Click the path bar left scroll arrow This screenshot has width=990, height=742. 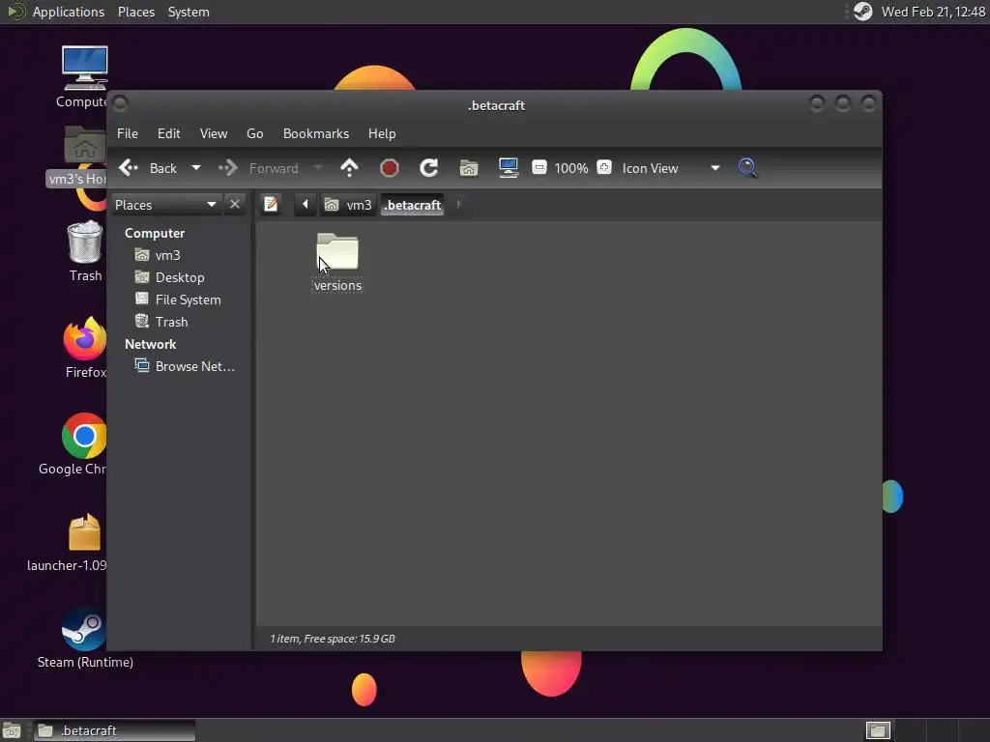click(x=306, y=205)
